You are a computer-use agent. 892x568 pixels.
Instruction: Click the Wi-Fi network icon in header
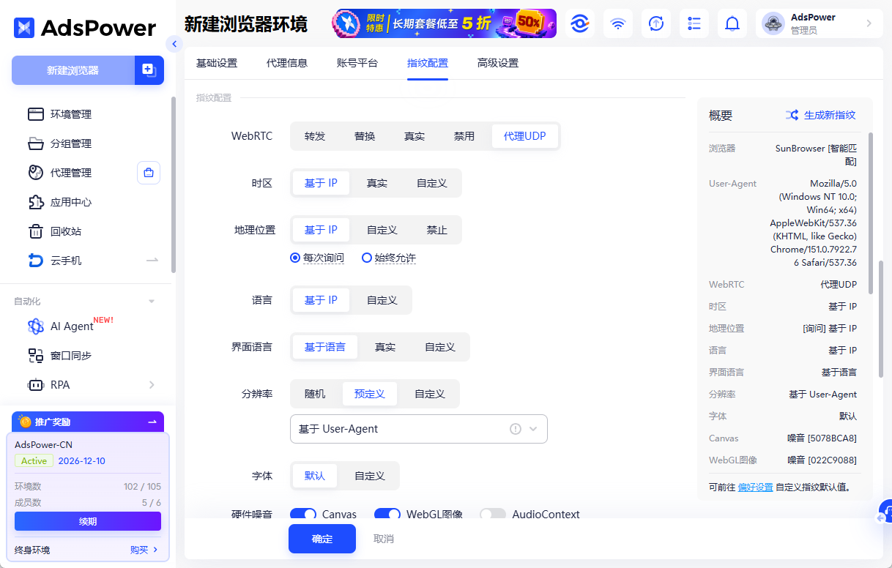(x=618, y=23)
